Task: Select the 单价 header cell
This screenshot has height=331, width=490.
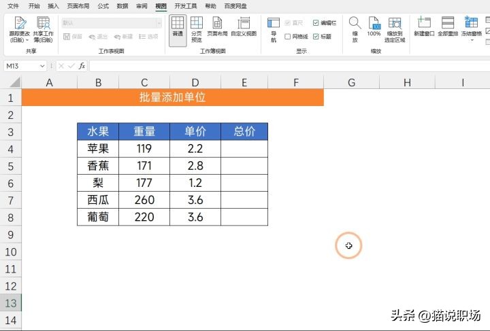Action: [195, 131]
